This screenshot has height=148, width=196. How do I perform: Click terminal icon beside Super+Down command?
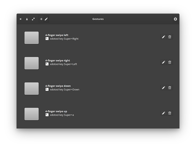(47, 90)
